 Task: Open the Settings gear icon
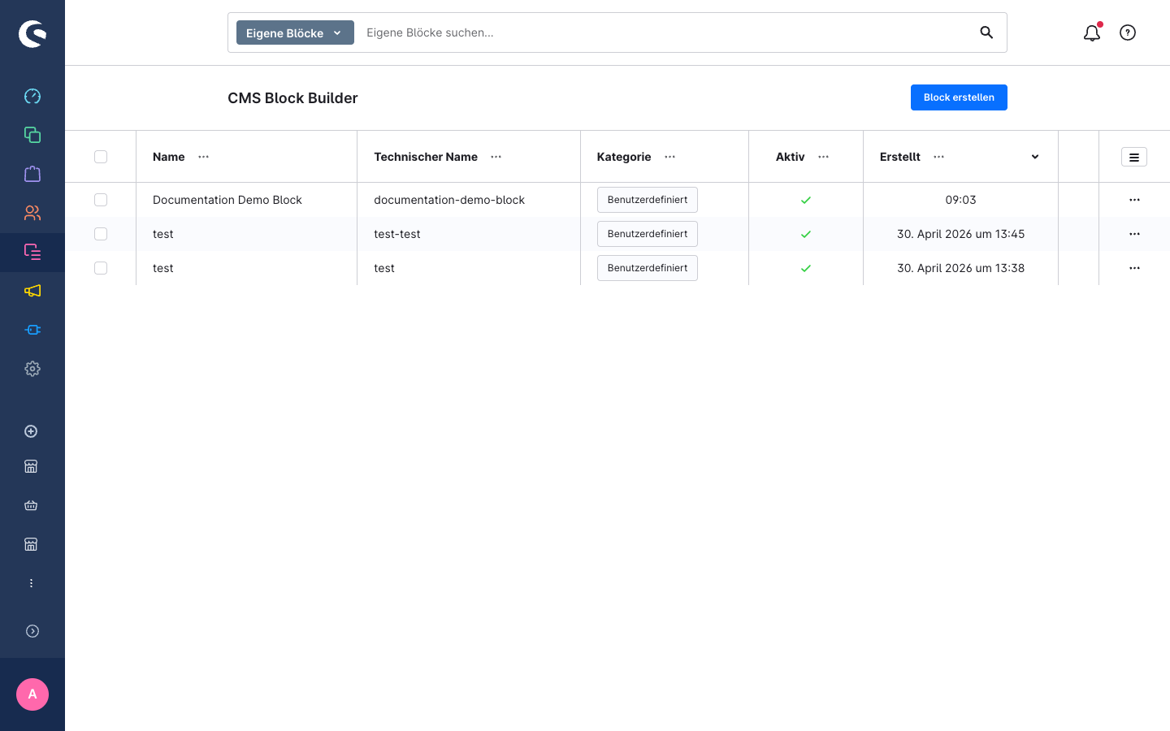pyautogui.click(x=32, y=369)
